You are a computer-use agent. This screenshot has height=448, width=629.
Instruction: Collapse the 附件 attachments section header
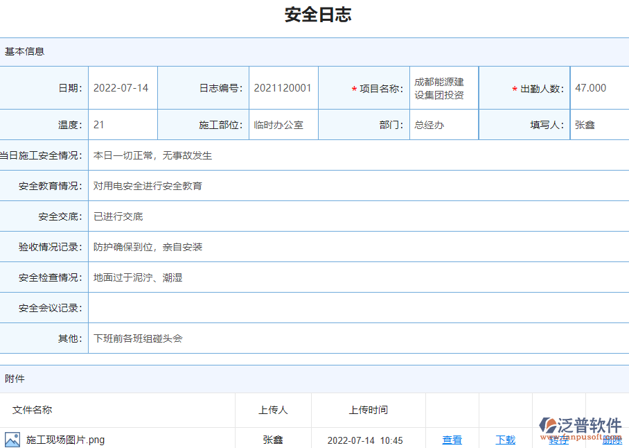tap(12, 379)
